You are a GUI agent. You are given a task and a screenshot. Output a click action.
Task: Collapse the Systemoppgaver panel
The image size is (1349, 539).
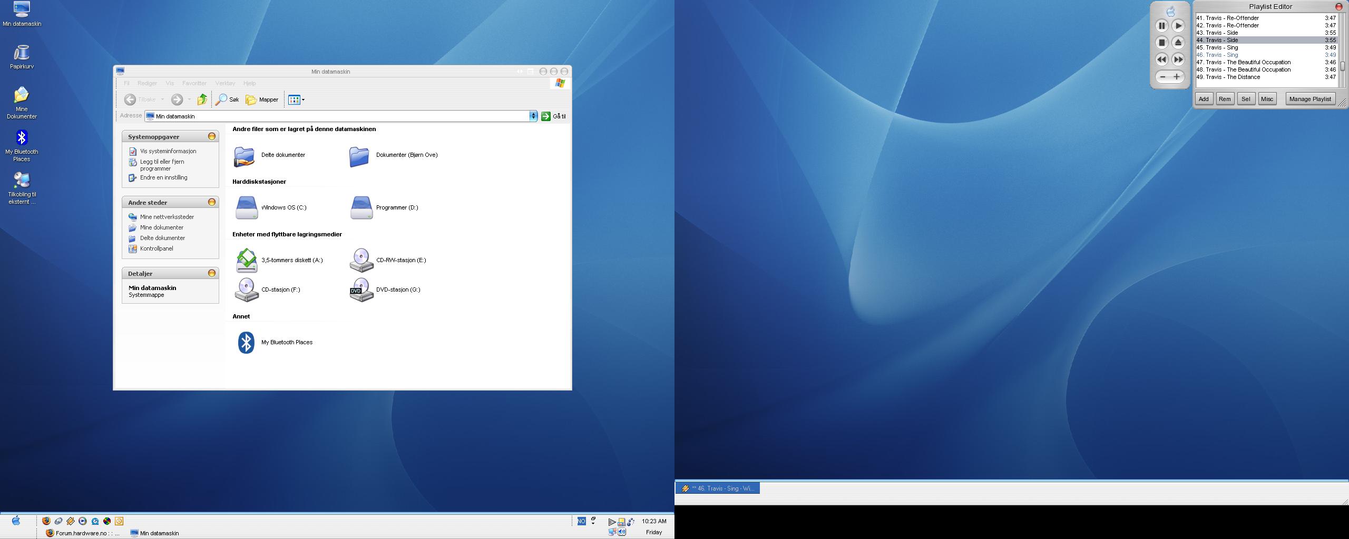[x=212, y=137]
